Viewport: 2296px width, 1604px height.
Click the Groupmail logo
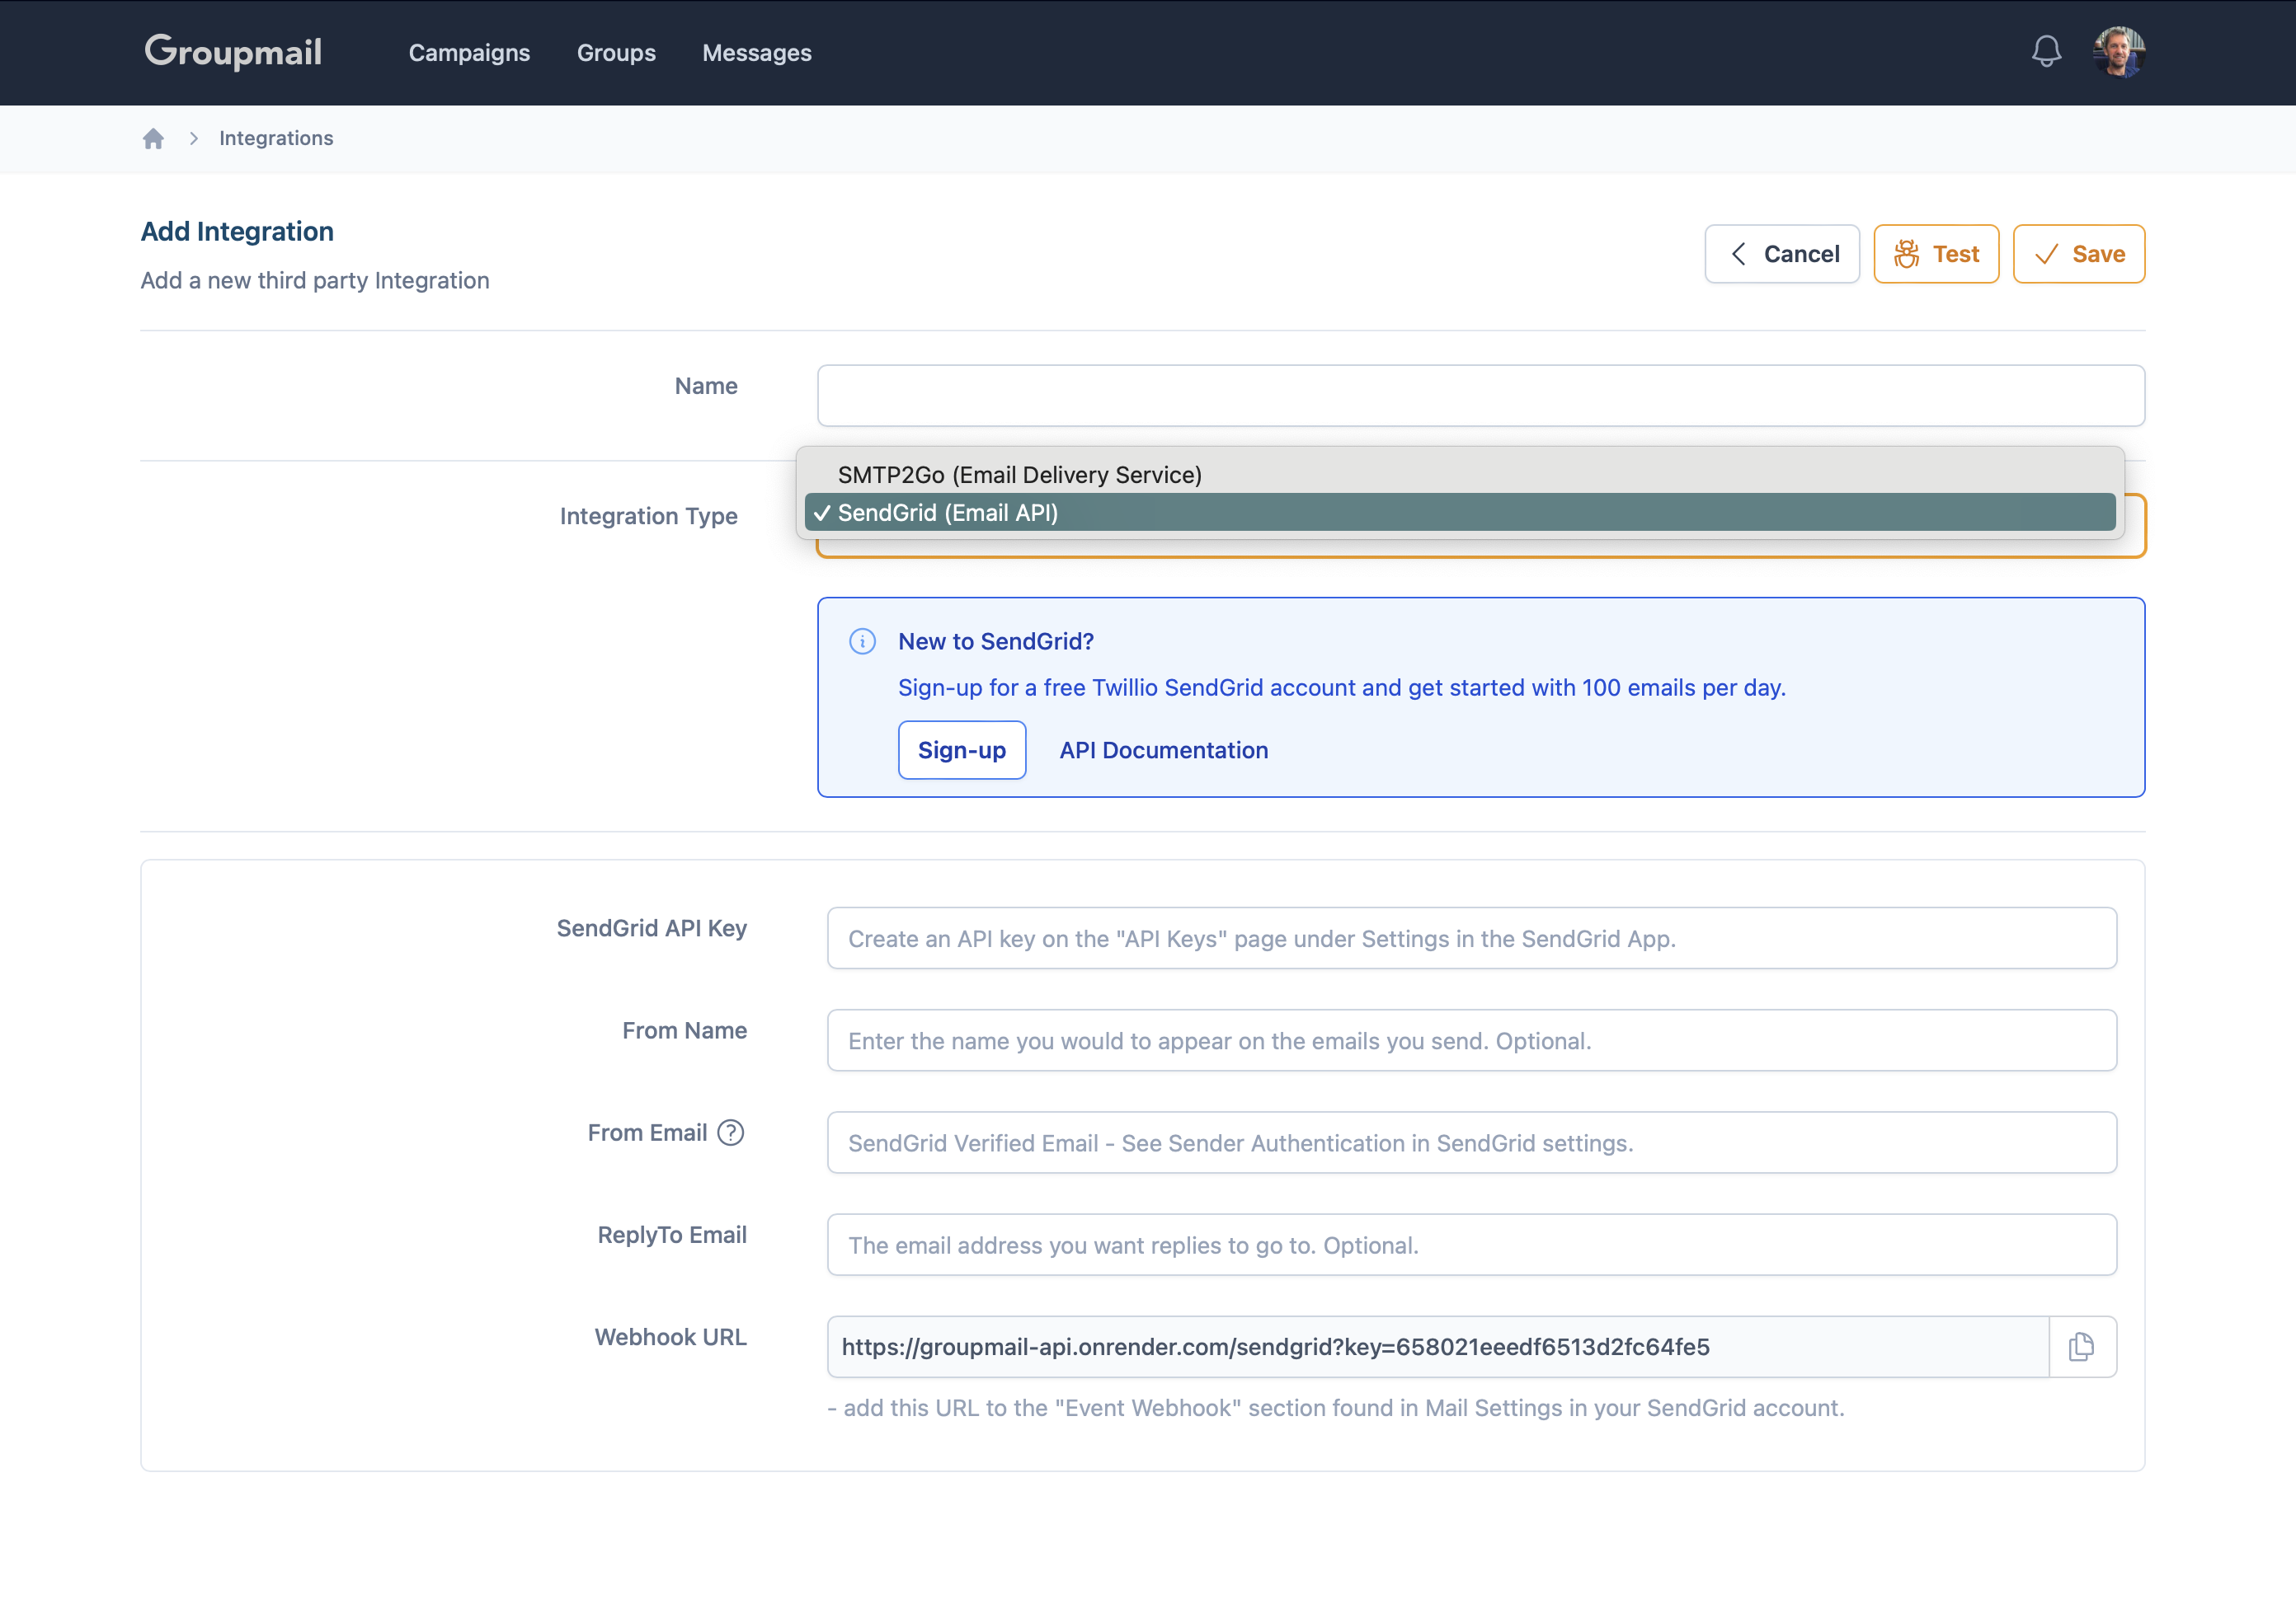tap(233, 52)
